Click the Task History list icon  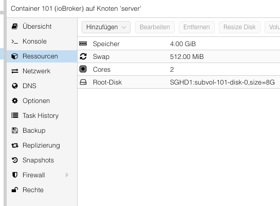(15, 115)
